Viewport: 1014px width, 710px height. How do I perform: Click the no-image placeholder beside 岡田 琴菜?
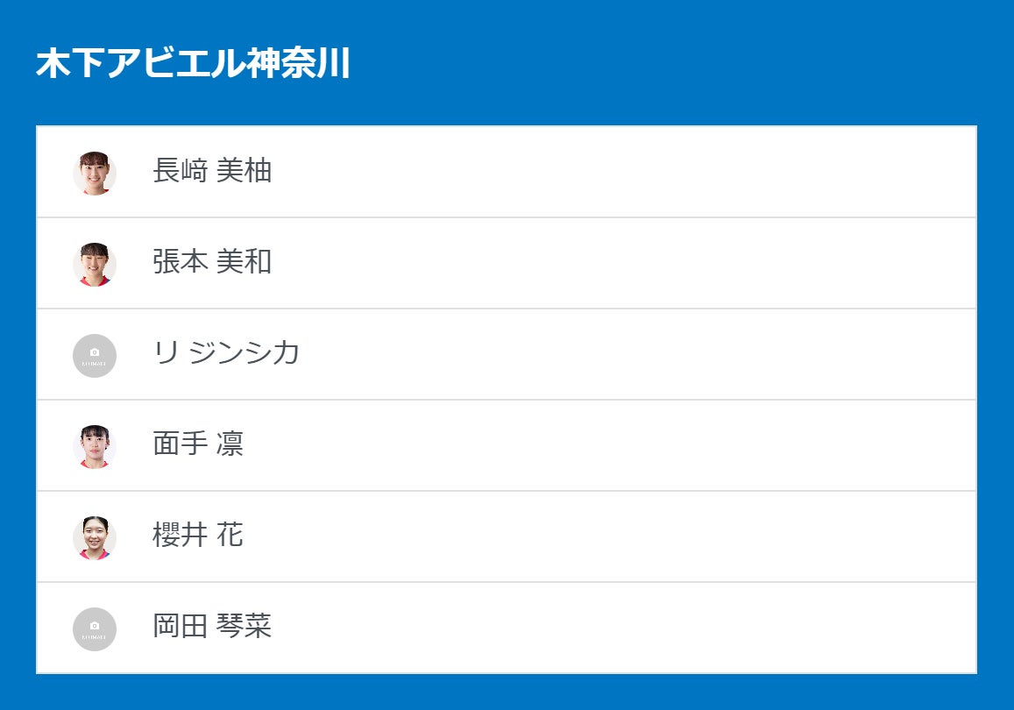(95, 628)
